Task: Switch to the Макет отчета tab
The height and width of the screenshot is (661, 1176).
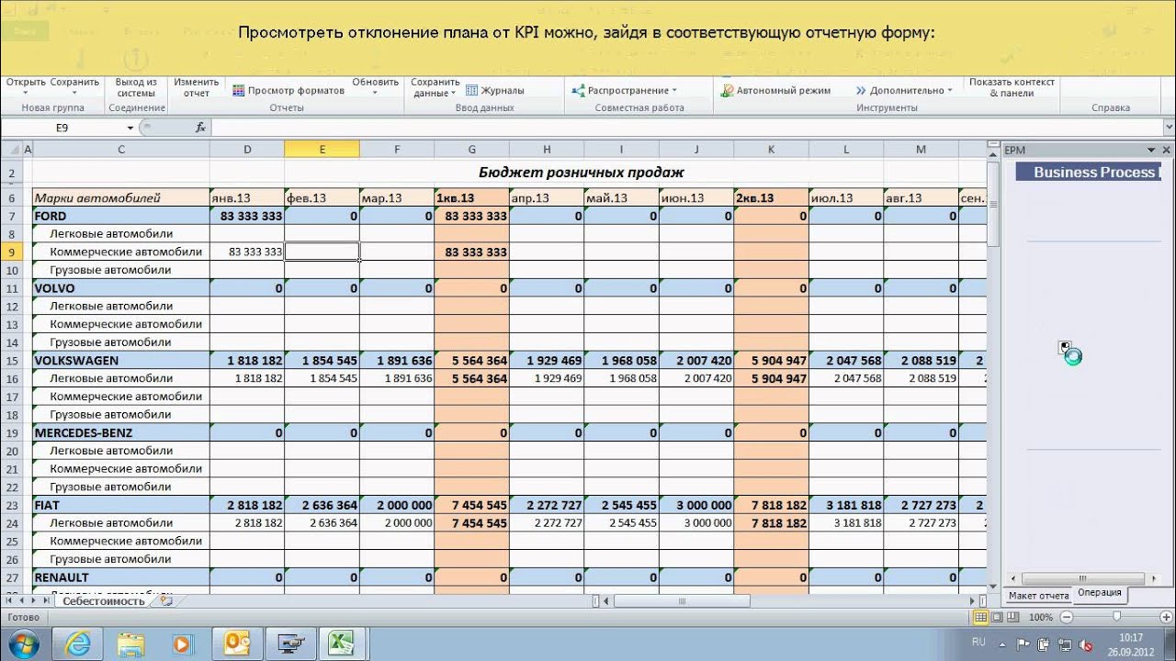Action: [x=1039, y=596]
